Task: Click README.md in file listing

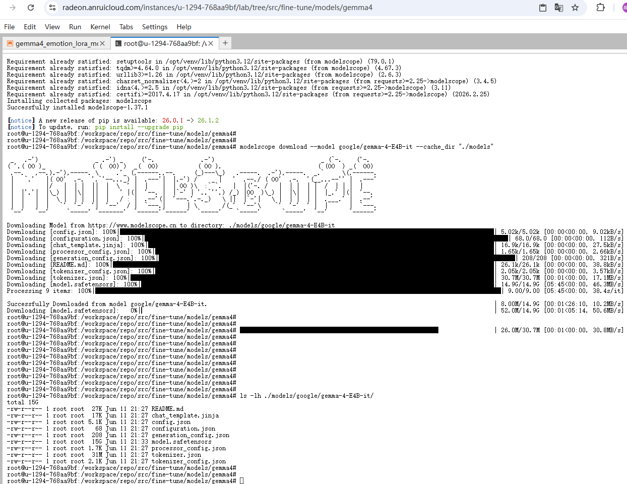Action: click(x=167, y=409)
